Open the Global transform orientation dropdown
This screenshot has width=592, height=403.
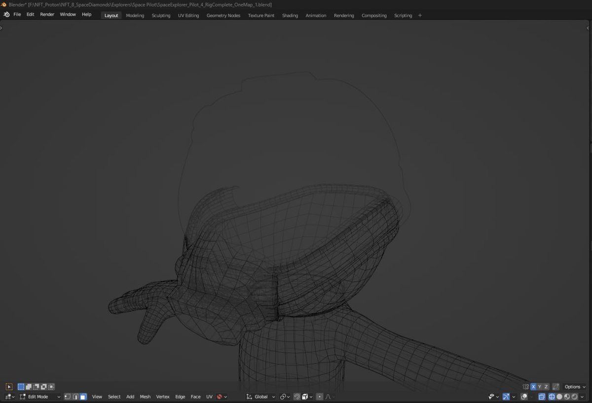click(x=261, y=397)
